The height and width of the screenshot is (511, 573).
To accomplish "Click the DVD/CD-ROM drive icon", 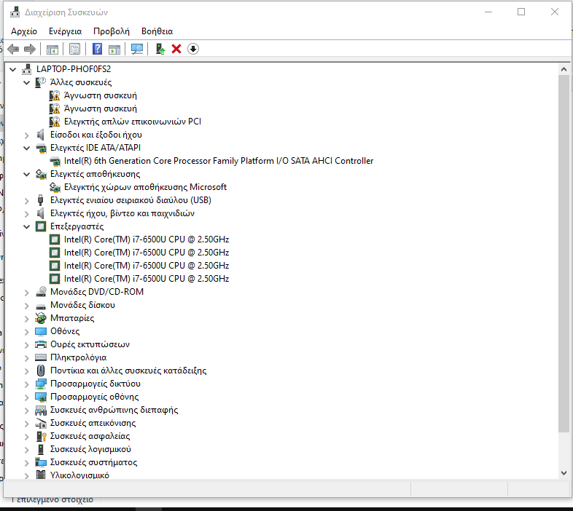I will click(41, 292).
